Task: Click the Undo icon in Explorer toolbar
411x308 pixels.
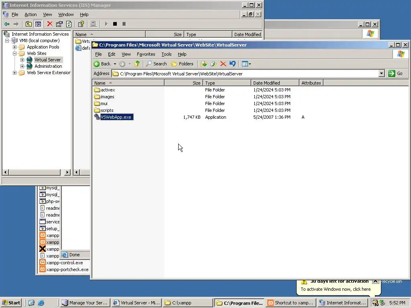Action: click(x=232, y=64)
